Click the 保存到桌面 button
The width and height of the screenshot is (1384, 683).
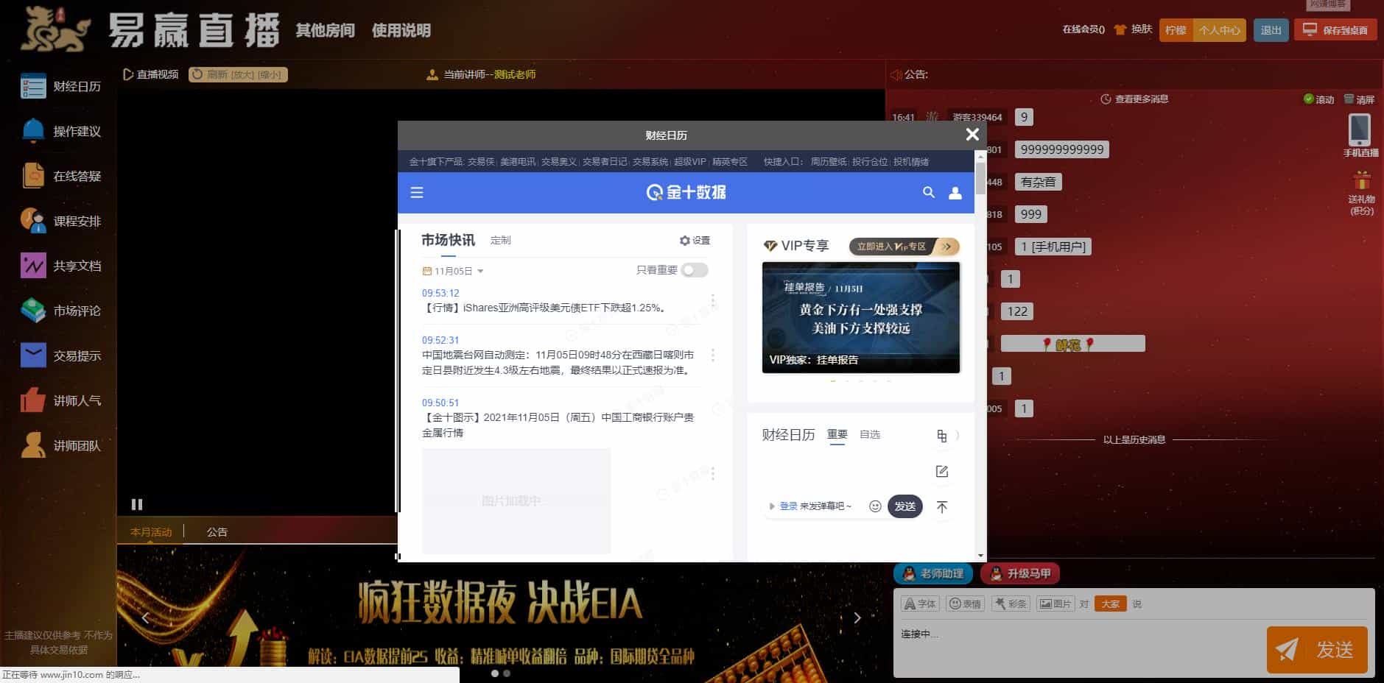(1335, 30)
